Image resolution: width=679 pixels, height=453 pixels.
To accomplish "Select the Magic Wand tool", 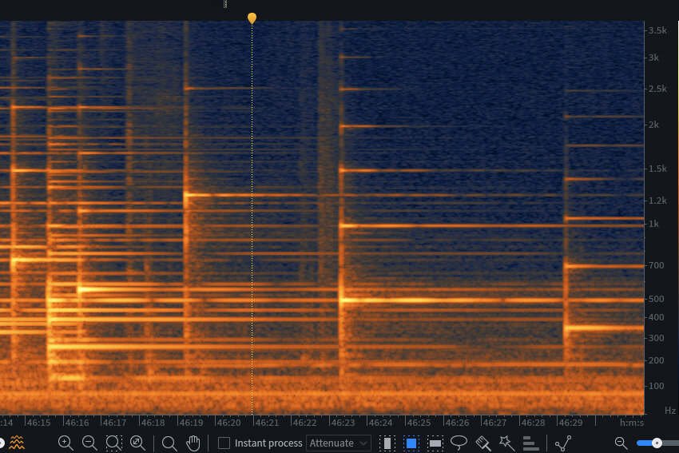I will coord(506,443).
